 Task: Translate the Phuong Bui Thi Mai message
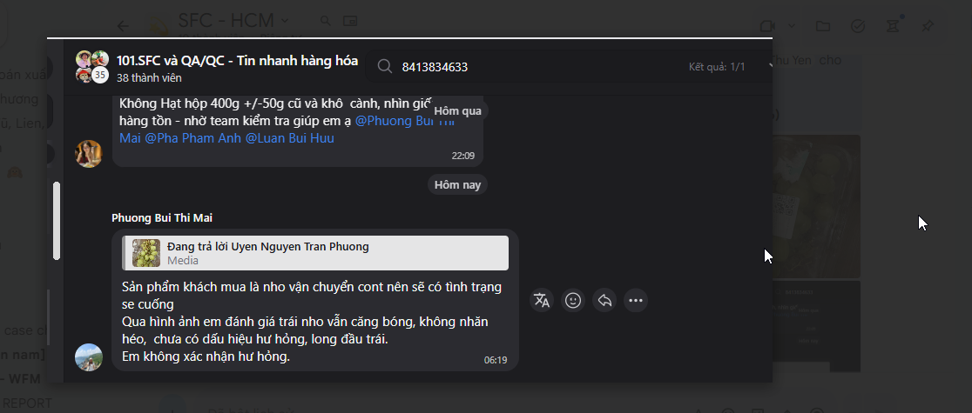pos(542,300)
